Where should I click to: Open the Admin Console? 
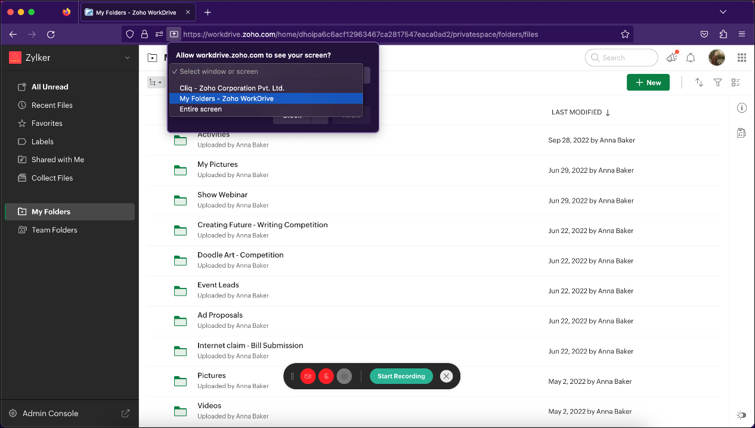(x=50, y=413)
